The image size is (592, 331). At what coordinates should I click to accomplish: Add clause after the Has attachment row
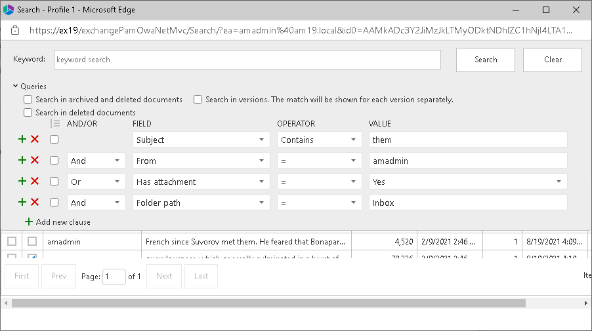coord(22,182)
